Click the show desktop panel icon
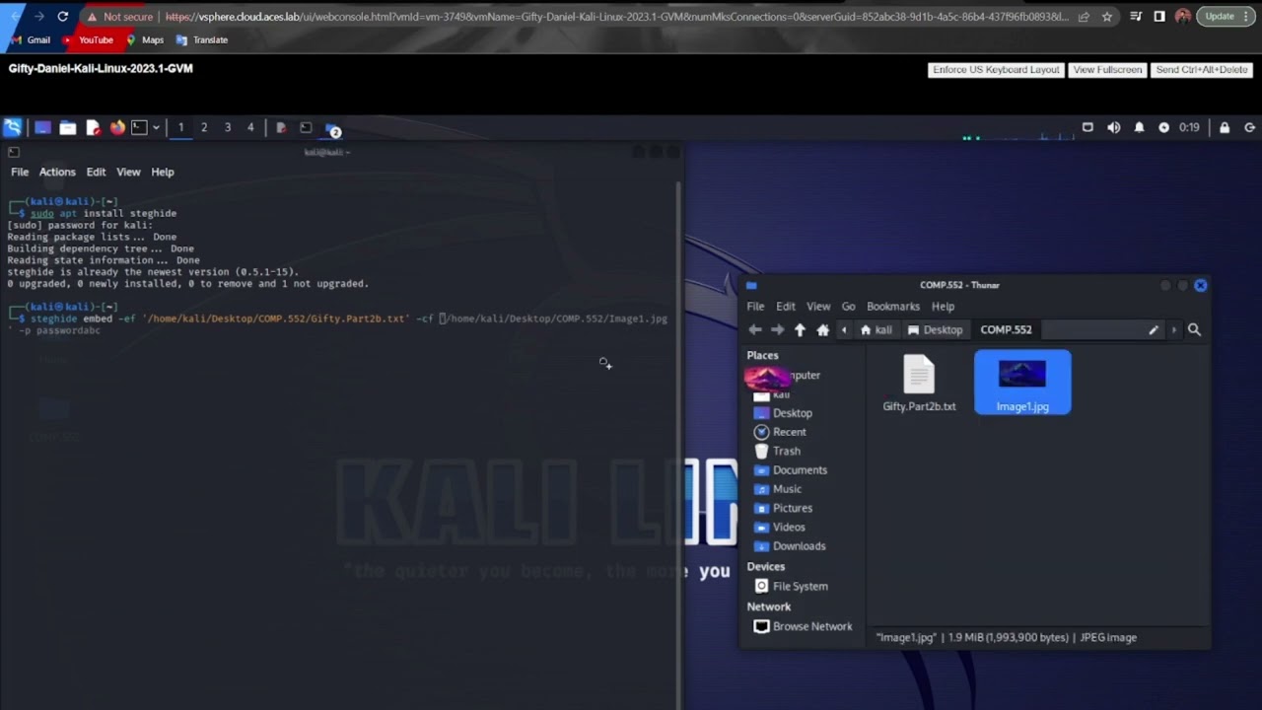Viewport: 1262px width, 710px height. (x=42, y=127)
